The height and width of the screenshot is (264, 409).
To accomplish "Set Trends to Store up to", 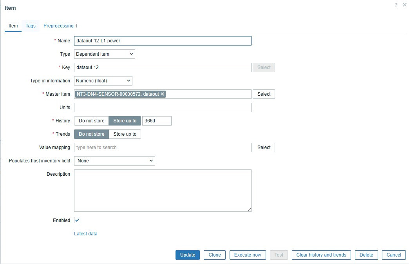I will [125, 134].
